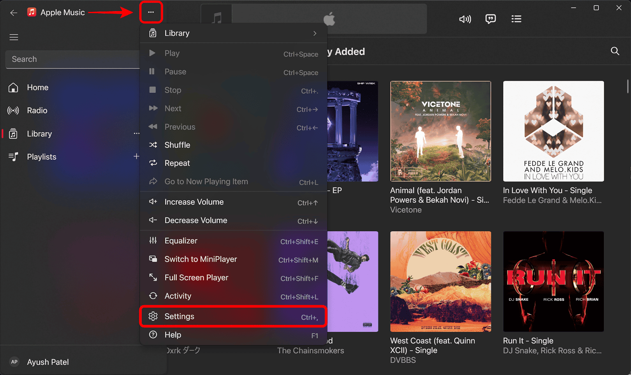The height and width of the screenshot is (375, 631).
Task: Open the Up Next queue
Action: click(516, 18)
